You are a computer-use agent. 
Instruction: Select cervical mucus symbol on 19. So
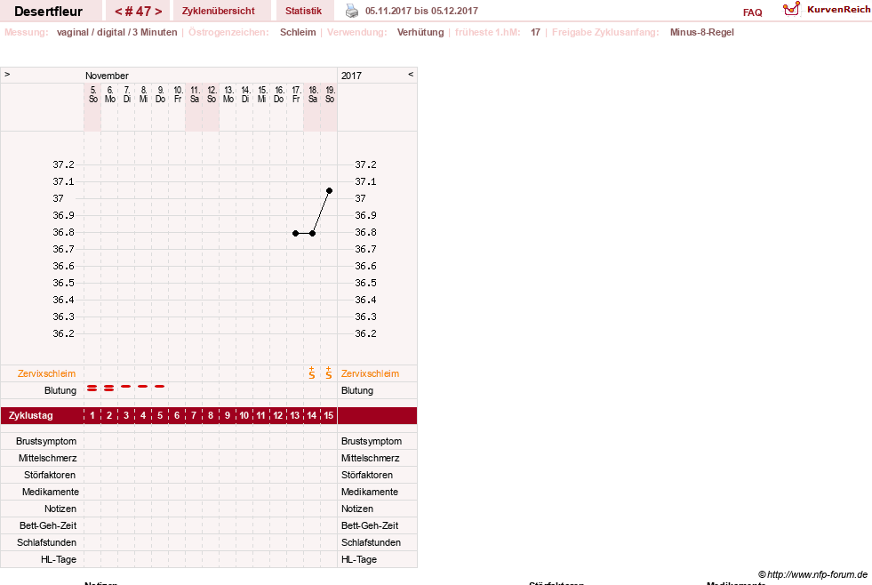[329, 373]
